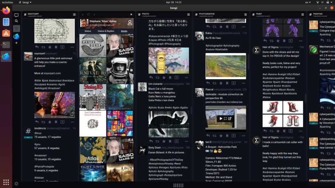Viewport: 335px width, 188px height.
Task: Open Pascal's video via external link icon
Action: (x=229, y=119)
